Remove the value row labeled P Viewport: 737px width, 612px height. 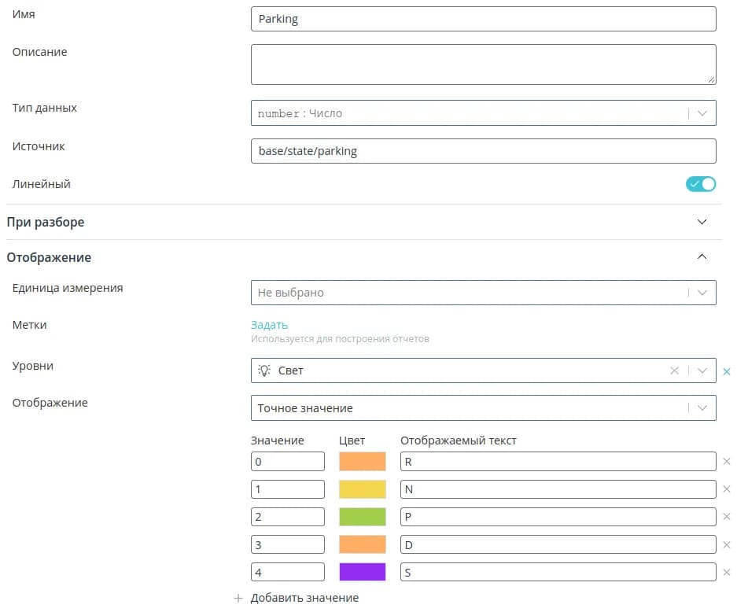point(726,517)
